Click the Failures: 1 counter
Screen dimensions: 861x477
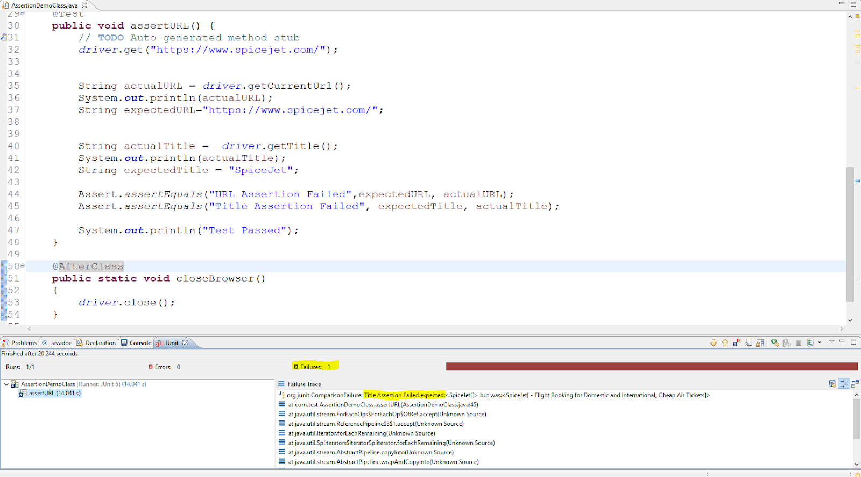[315, 367]
